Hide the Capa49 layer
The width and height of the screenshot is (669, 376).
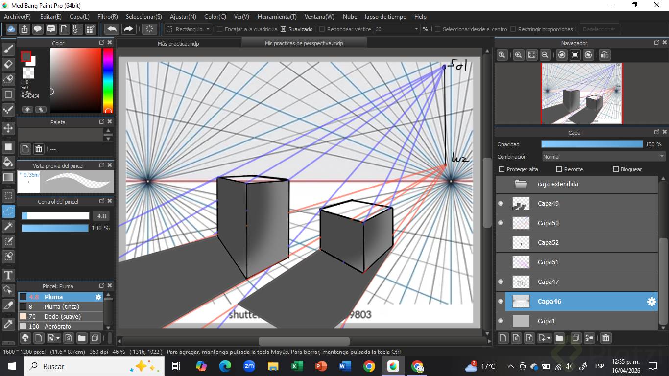tap(501, 204)
